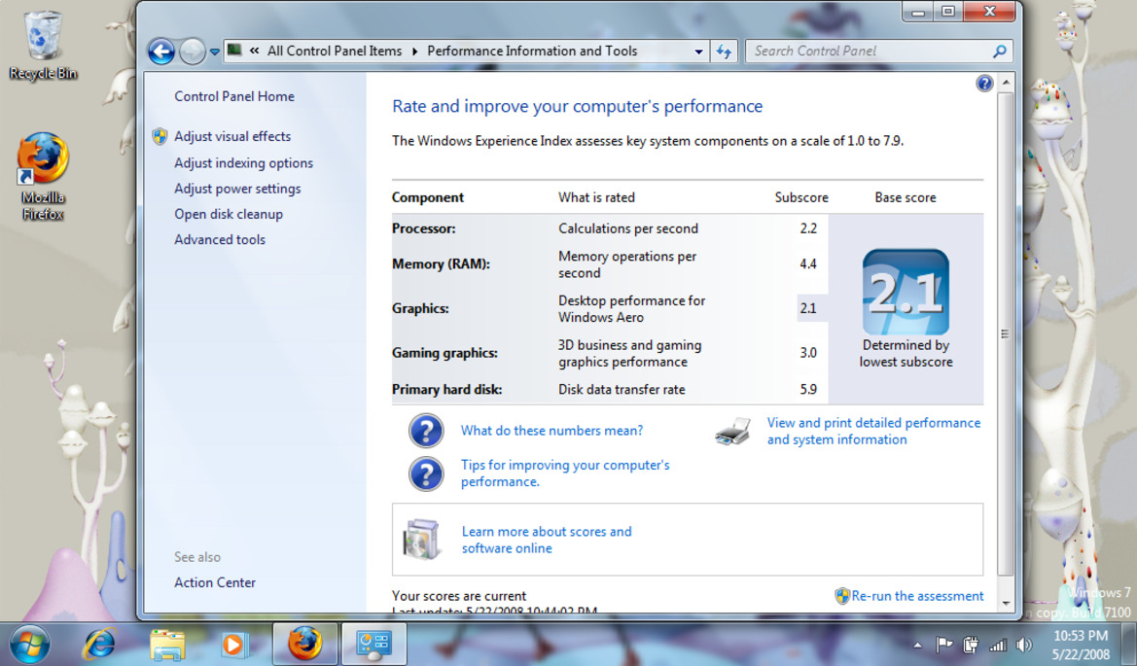1137x666 pixels.
Task: Click the printer icon
Action: (732, 431)
